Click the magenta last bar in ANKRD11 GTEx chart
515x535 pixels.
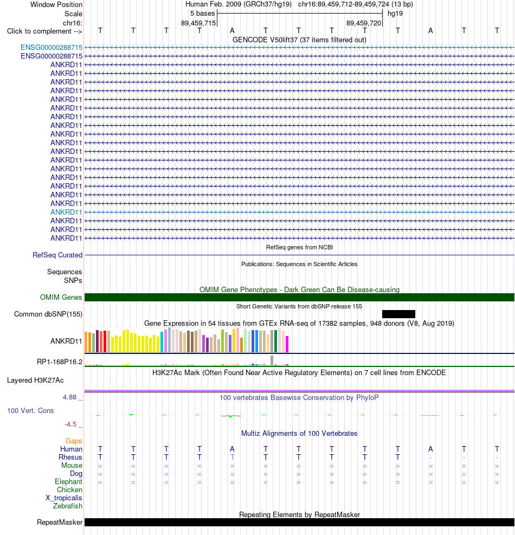[287, 344]
